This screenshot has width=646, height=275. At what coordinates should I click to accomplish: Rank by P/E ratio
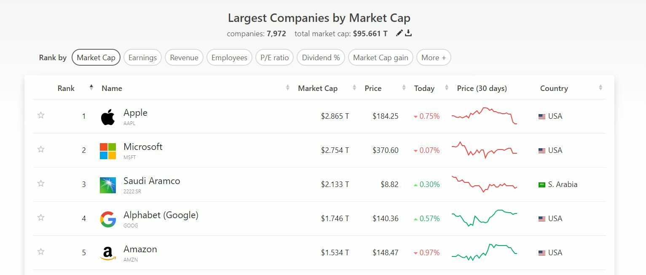click(274, 58)
